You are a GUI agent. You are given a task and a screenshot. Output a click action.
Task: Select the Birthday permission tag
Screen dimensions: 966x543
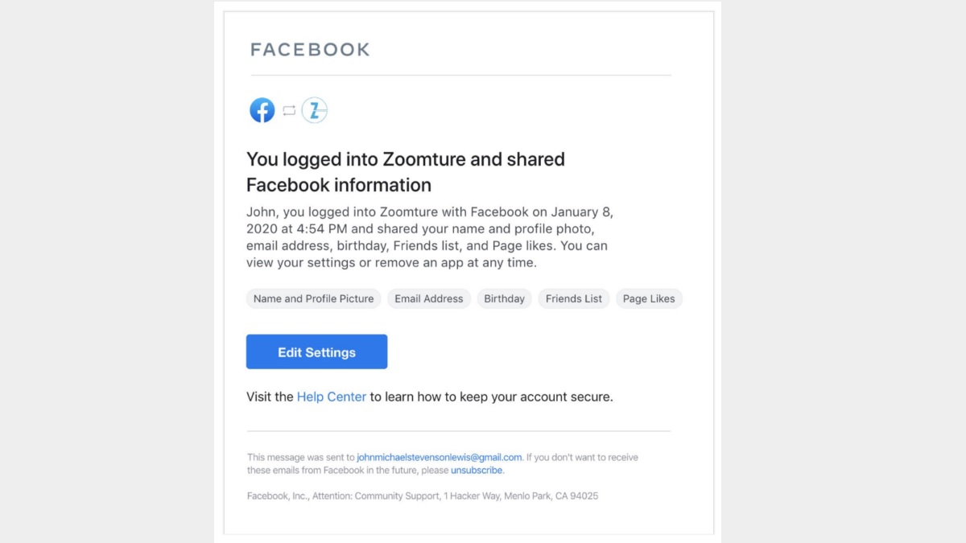(504, 298)
